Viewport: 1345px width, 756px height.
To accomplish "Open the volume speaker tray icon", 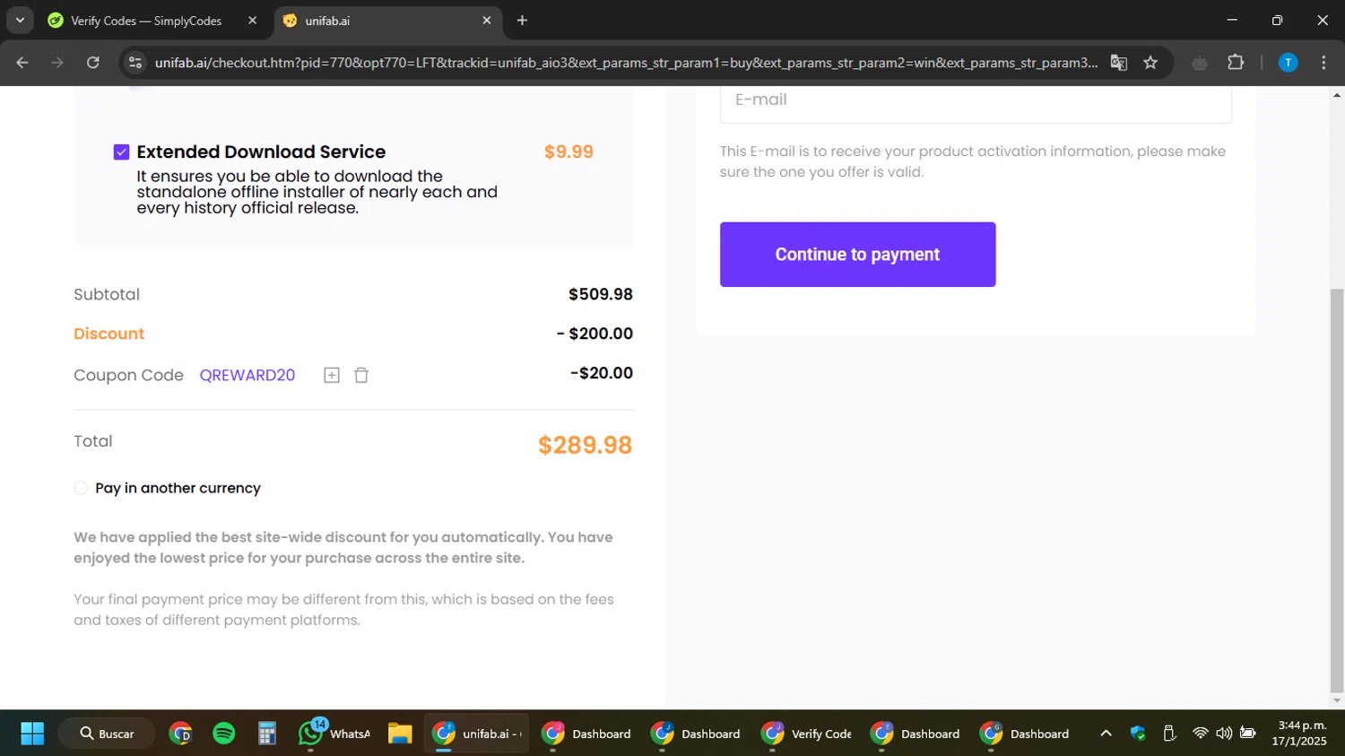I will pyautogui.click(x=1224, y=734).
